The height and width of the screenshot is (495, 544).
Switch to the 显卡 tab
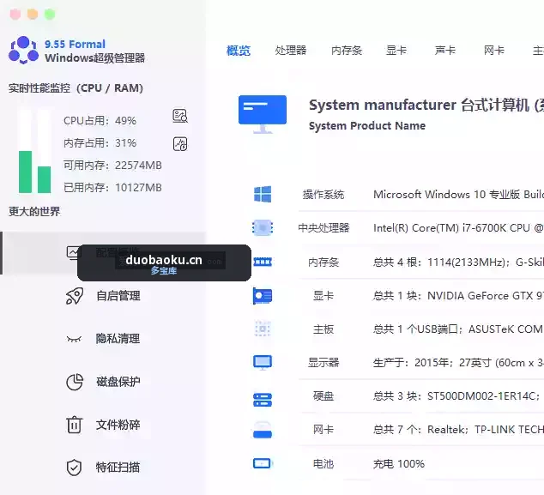396,51
